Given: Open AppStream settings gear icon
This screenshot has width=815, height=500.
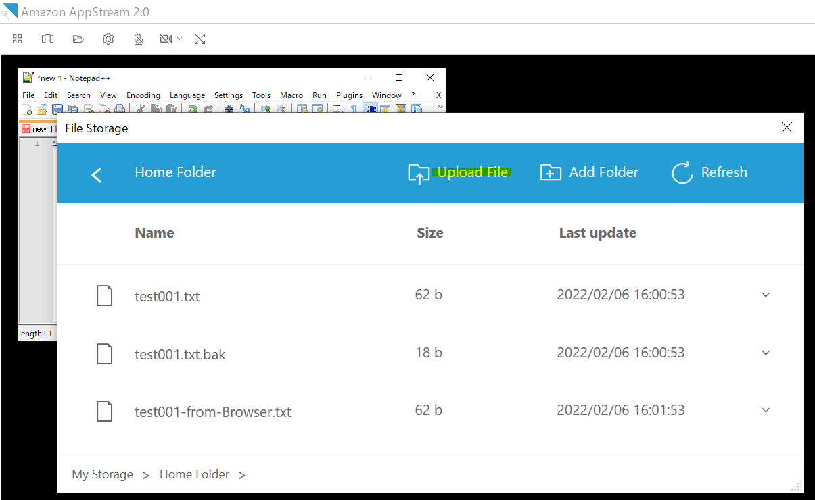Looking at the screenshot, I should coord(108,39).
